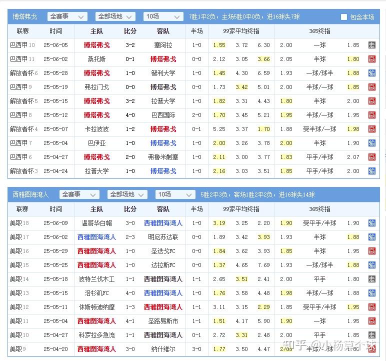Image resolution: width=386 pixels, height=361 pixels.
Task: Click the 25-05-11 date cell
Action: click(55, 307)
